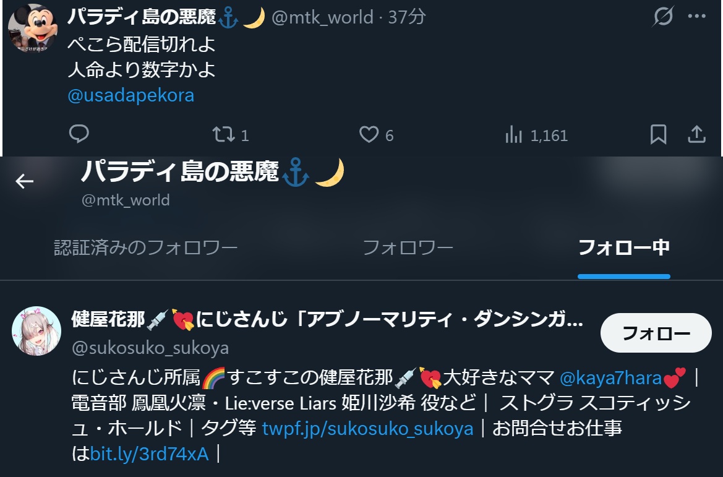Open the twpf.jp/sukosuko_sukoya link
The width and height of the screenshot is (723, 477).
[367, 429]
